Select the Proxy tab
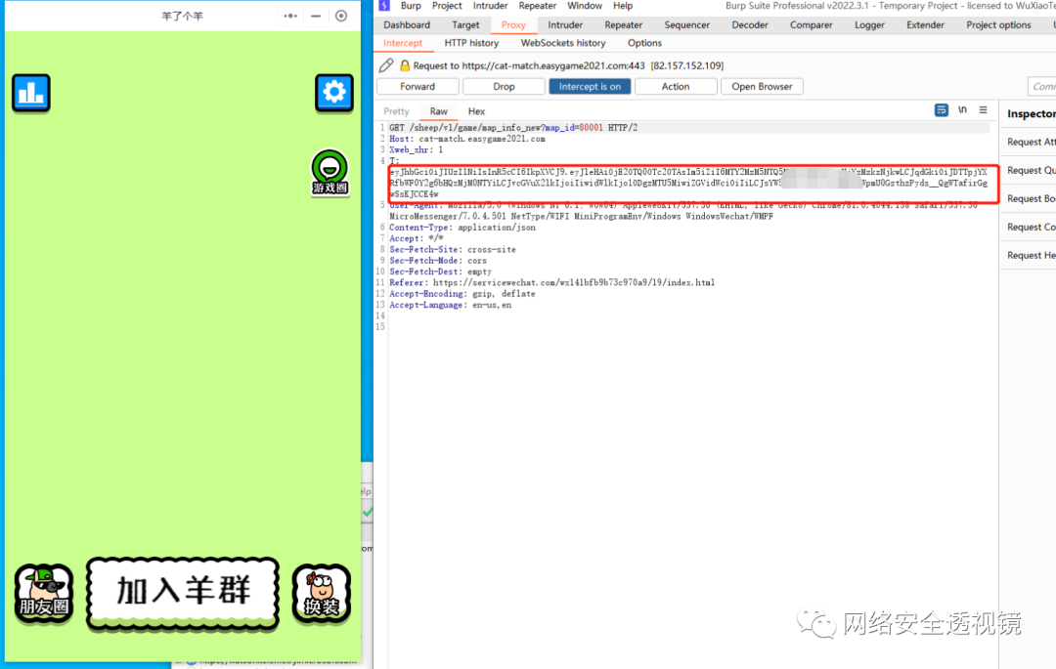1056x669 pixels. pos(513,24)
